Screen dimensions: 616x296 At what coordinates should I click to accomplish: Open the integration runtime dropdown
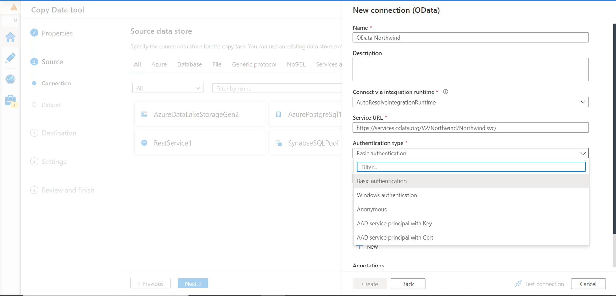click(x=470, y=102)
